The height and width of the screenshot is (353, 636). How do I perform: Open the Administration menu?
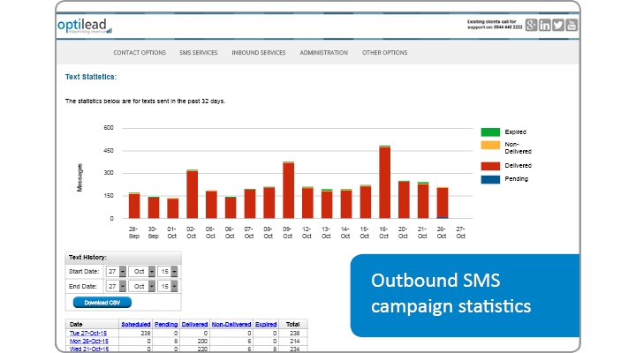coord(324,53)
